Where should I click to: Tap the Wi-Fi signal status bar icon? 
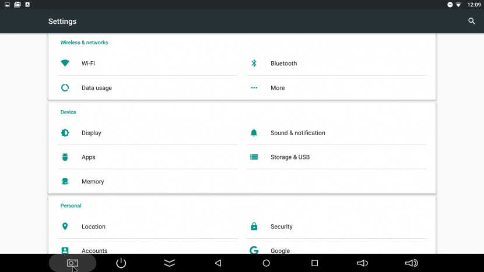tap(458, 4)
